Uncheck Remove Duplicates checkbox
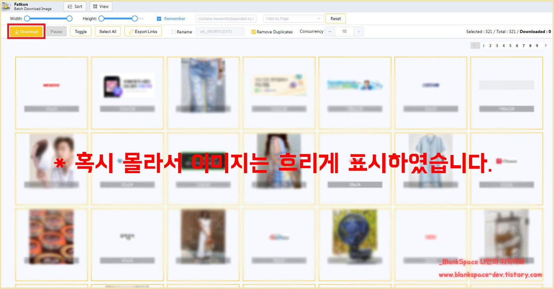Image resolution: width=554 pixels, height=289 pixels. (x=254, y=32)
